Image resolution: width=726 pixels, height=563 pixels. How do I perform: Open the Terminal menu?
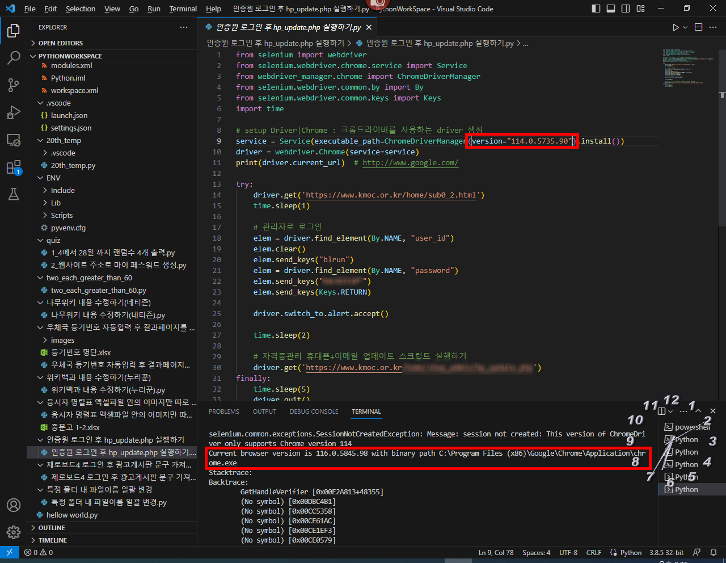click(183, 9)
